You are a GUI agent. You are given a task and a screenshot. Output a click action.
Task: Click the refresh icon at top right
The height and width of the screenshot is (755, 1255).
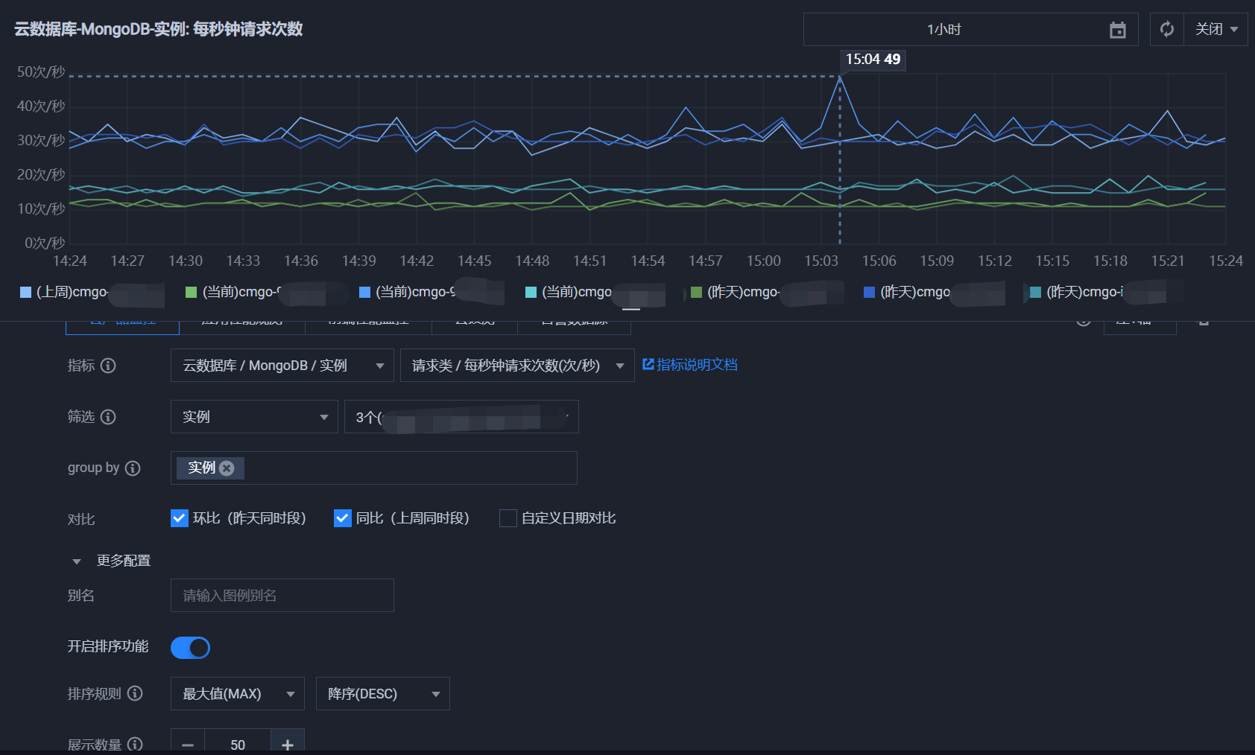pyautogui.click(x=1166, y=30)
